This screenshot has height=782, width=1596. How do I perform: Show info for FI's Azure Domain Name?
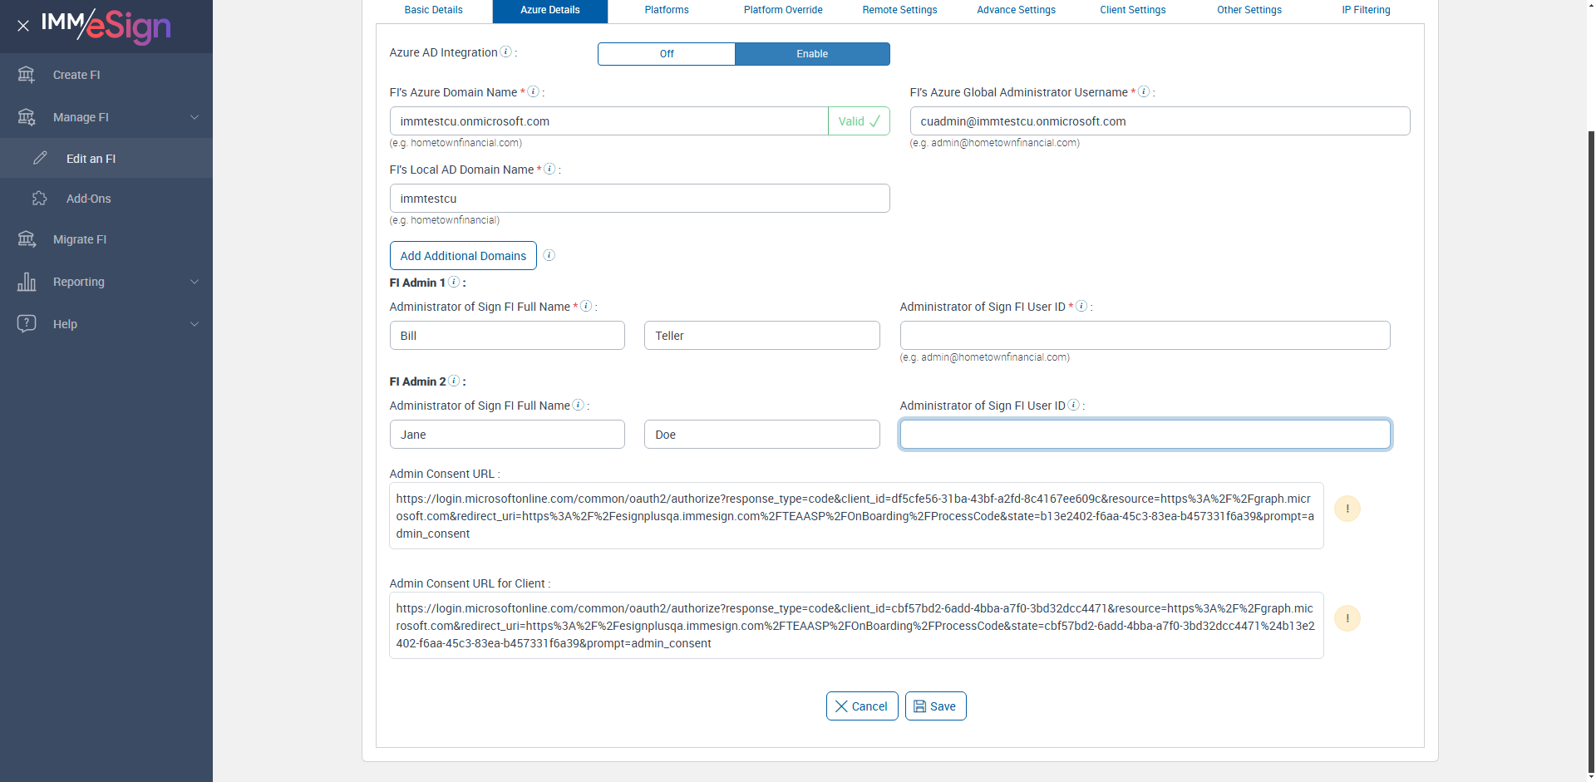pyautogui.click(x=534, y=91)
